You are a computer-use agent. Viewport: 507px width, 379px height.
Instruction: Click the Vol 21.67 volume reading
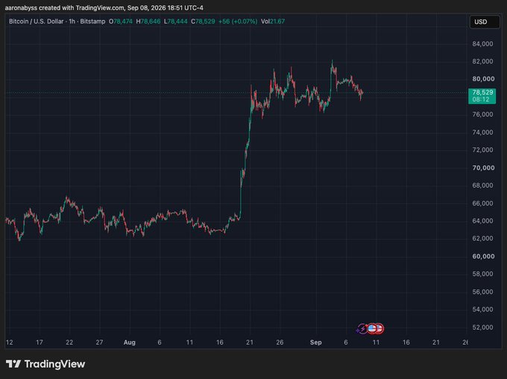(273, 22)
